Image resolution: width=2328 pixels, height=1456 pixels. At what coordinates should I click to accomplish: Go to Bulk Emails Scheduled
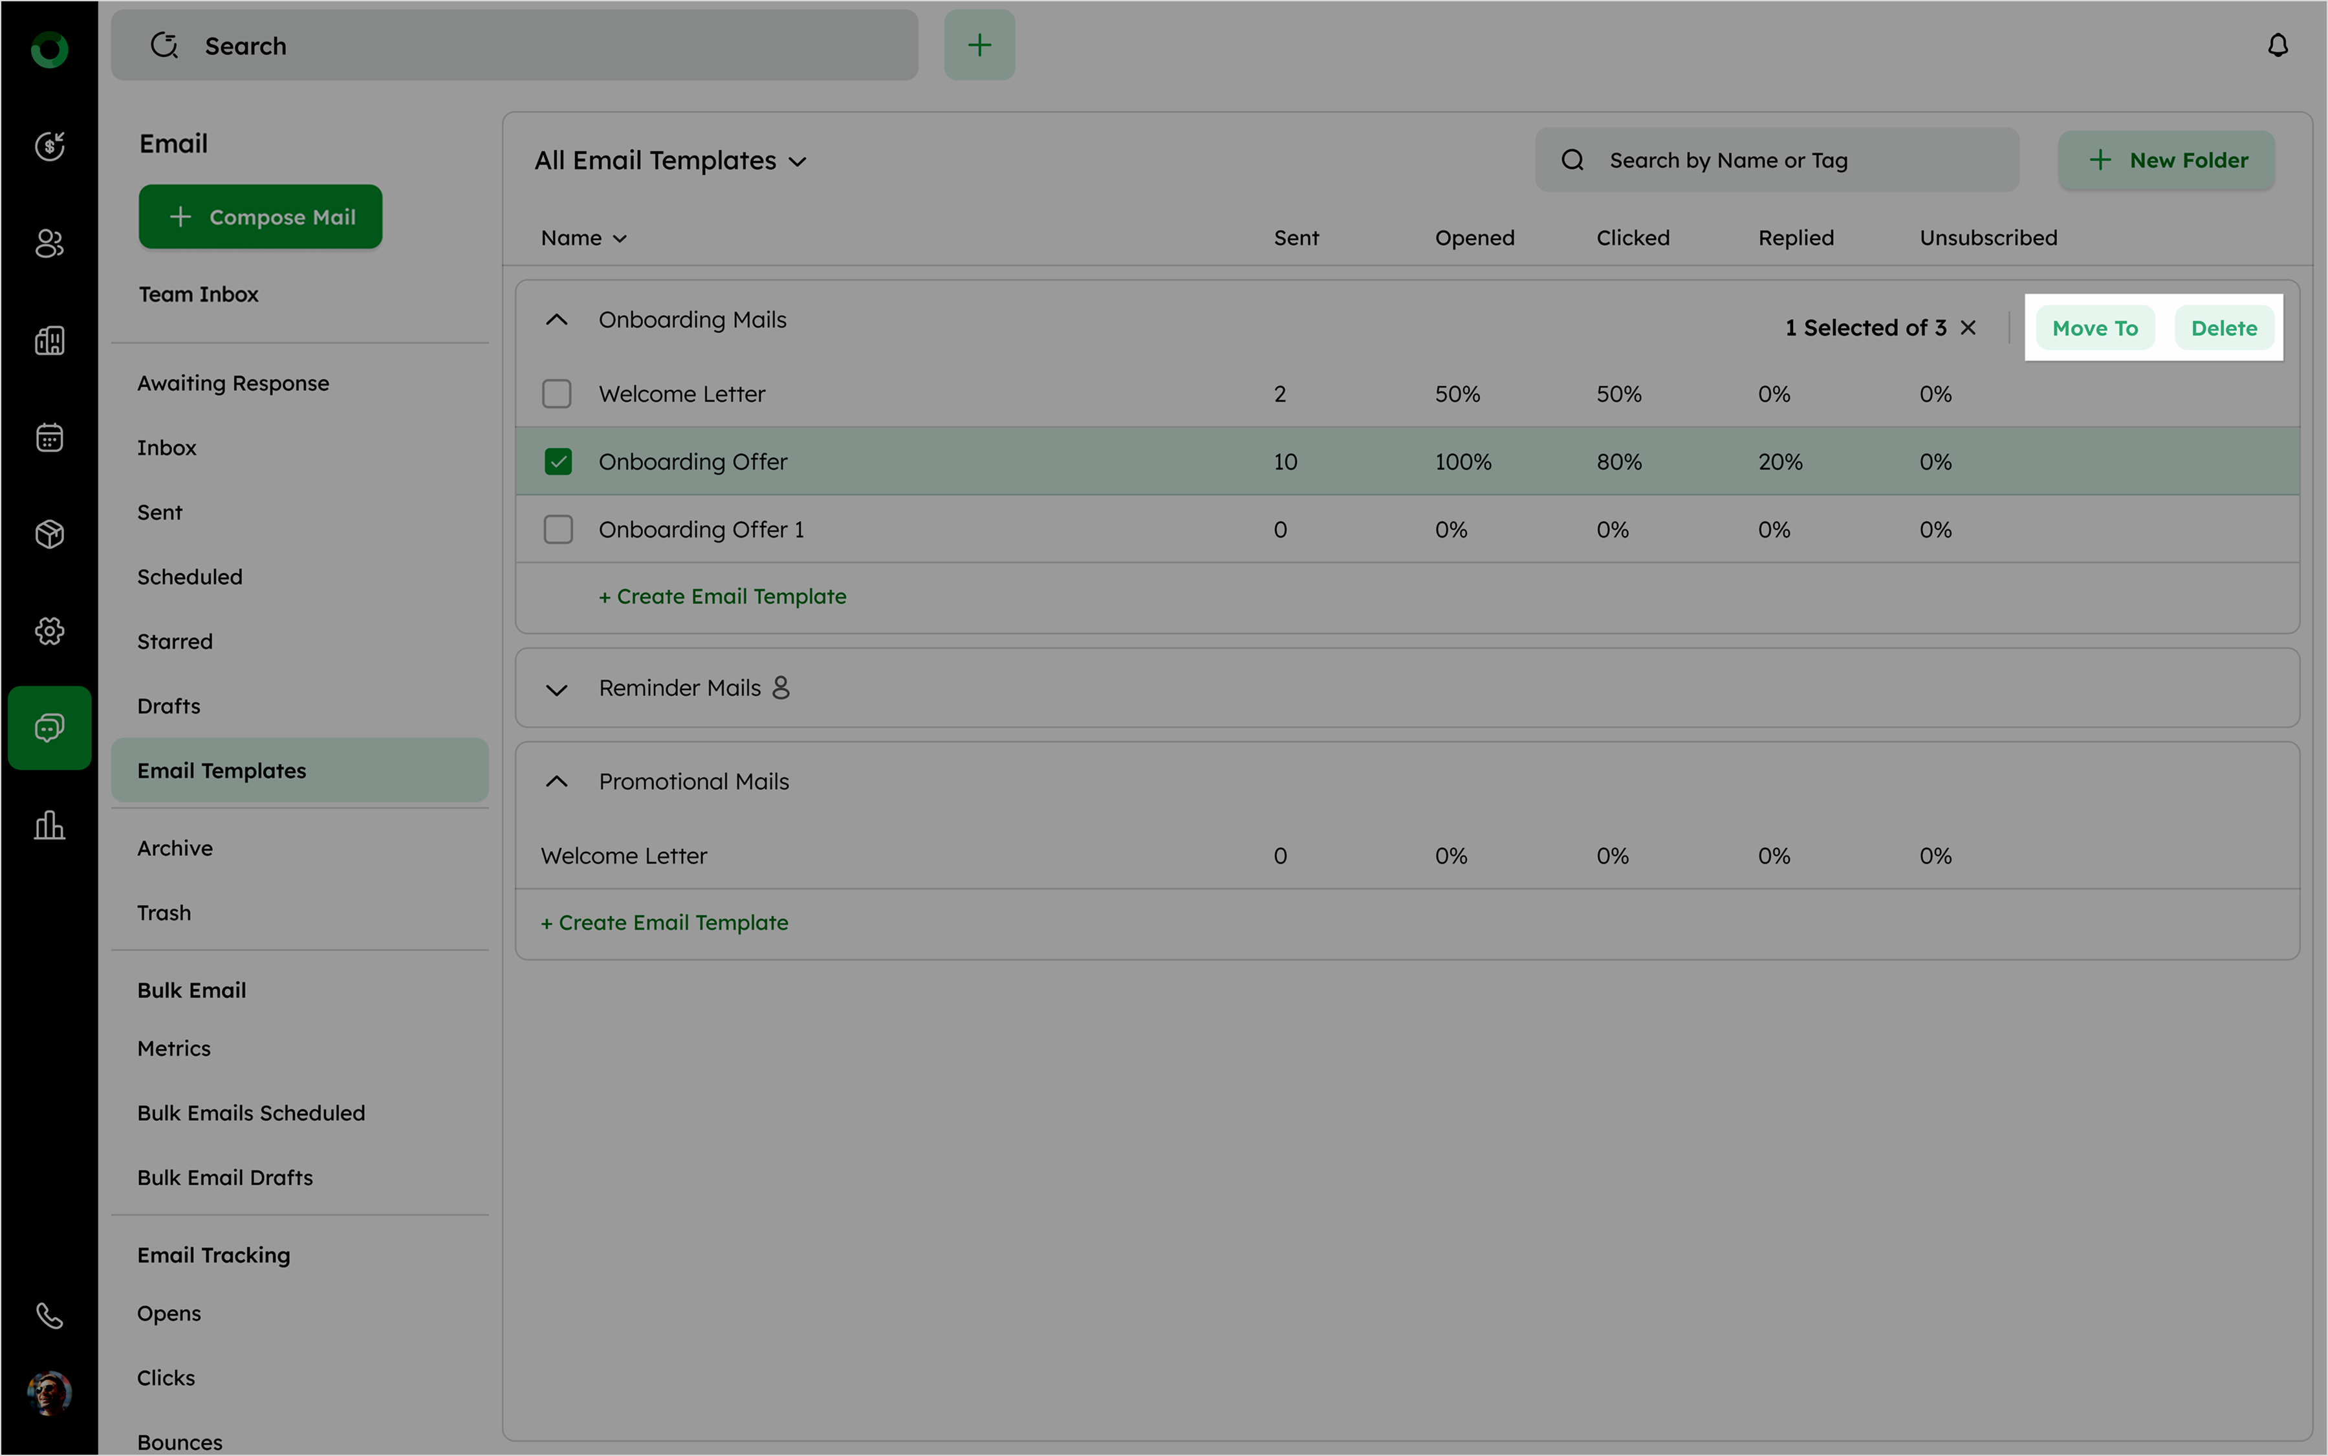(x=250, y=1113)
